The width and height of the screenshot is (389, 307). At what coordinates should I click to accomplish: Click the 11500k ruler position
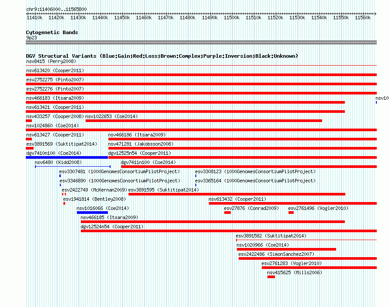coord(232,17)
